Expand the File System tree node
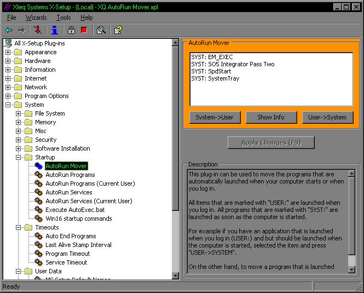The height and width of the screenshot is (293, 364). [x=19, y=113]
